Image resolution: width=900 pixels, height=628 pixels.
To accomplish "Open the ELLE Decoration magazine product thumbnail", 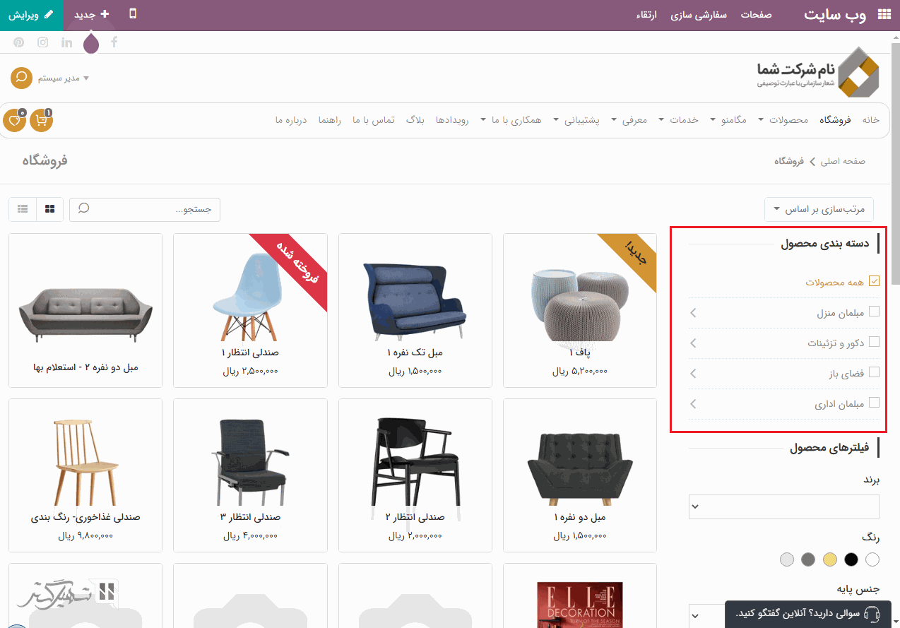I will click(x=580, y=604).
